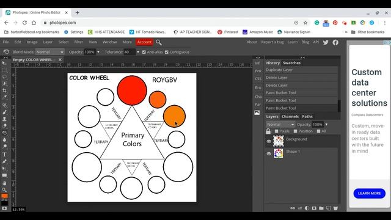Open the About link
The width and height of the screenshot is (391, 220).
252,42
